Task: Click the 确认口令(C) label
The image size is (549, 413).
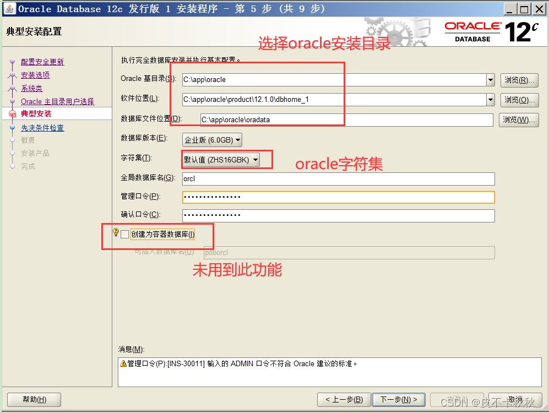Action: pyautogui.click(x=140, y=215)
